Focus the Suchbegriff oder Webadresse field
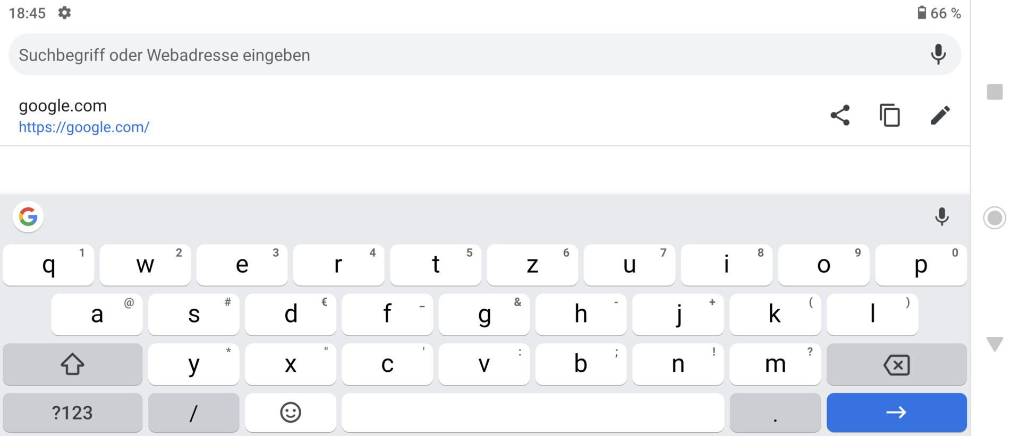 [x=484, y=54]
